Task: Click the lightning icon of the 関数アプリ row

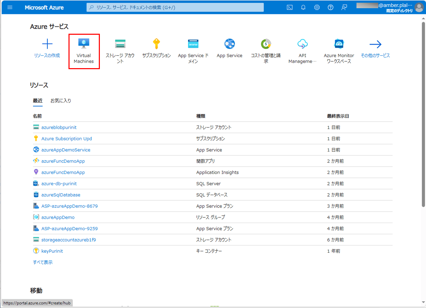Action: pos(36,161)
